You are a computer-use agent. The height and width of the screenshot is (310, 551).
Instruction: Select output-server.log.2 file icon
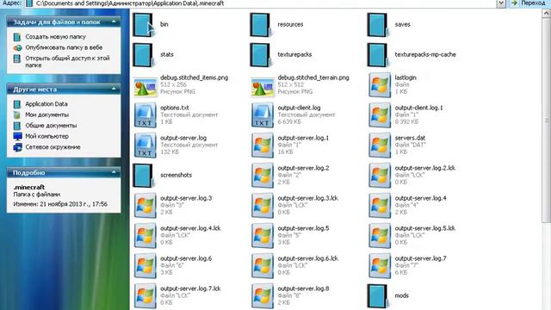click(x=263, y=176)
